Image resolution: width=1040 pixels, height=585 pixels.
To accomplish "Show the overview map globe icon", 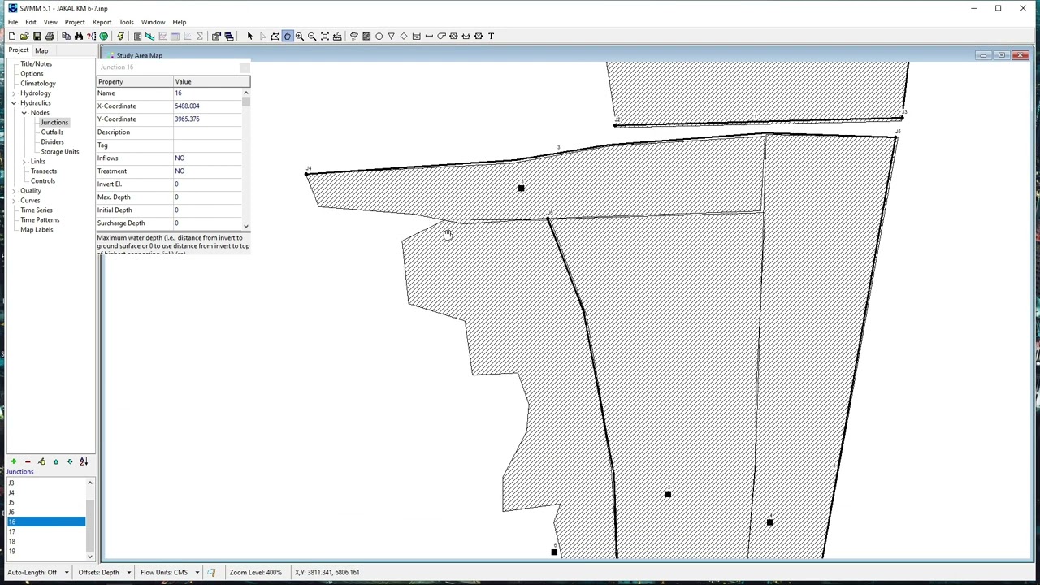I will [x=103, y=36].
